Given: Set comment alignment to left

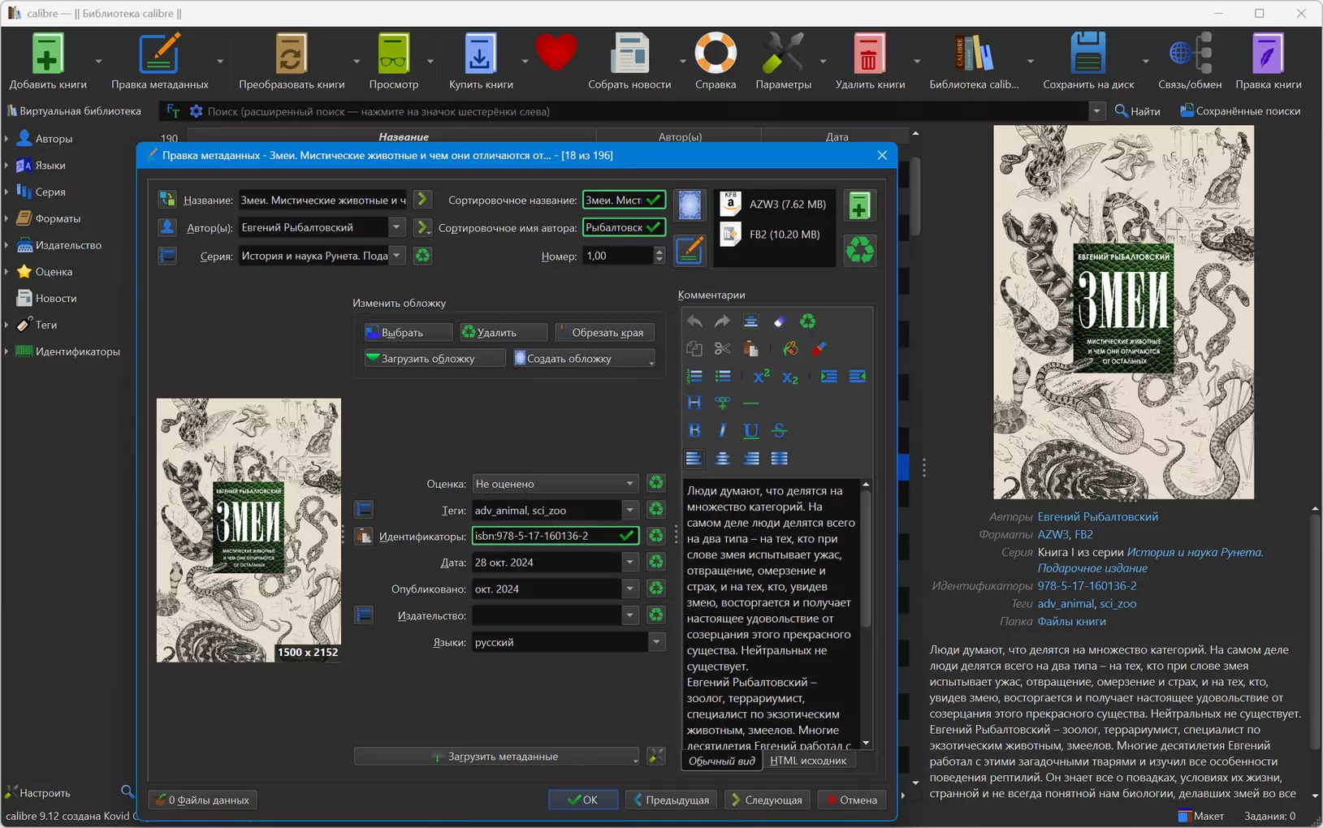Looking at the screenshot, I should pos(694,459).
